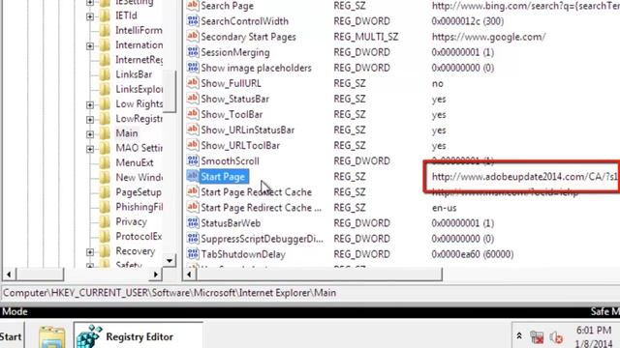The width and height of the screenshot is (620, 348).
Task: Click the Show_ToolBar string icon
Action: pos(193,114)
